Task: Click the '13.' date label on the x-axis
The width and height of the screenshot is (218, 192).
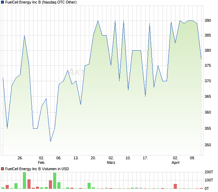Action: tap(76, 158)
